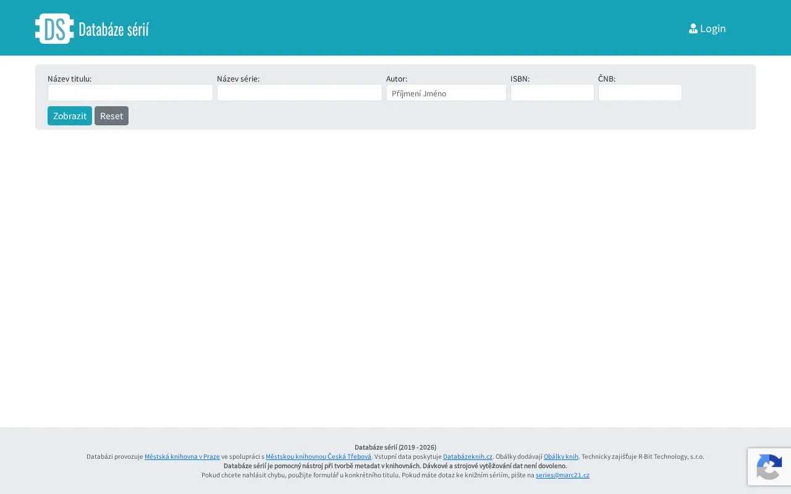Viewport: 791px width, 494px height.
Task: Click the "Autor:" label
Action: click(x=397, y=78)
